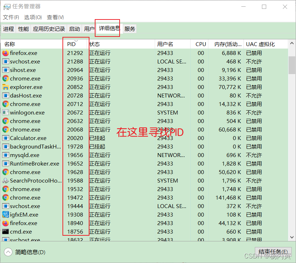Click the explorer.exe process name
This screenshot has height=263, width=296.
coord(26,87)
